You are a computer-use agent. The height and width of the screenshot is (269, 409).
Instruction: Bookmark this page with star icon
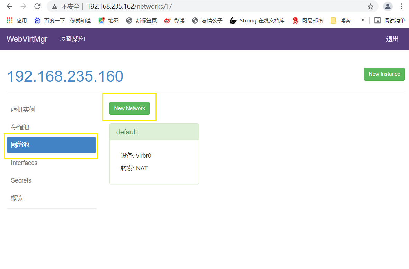371,7
